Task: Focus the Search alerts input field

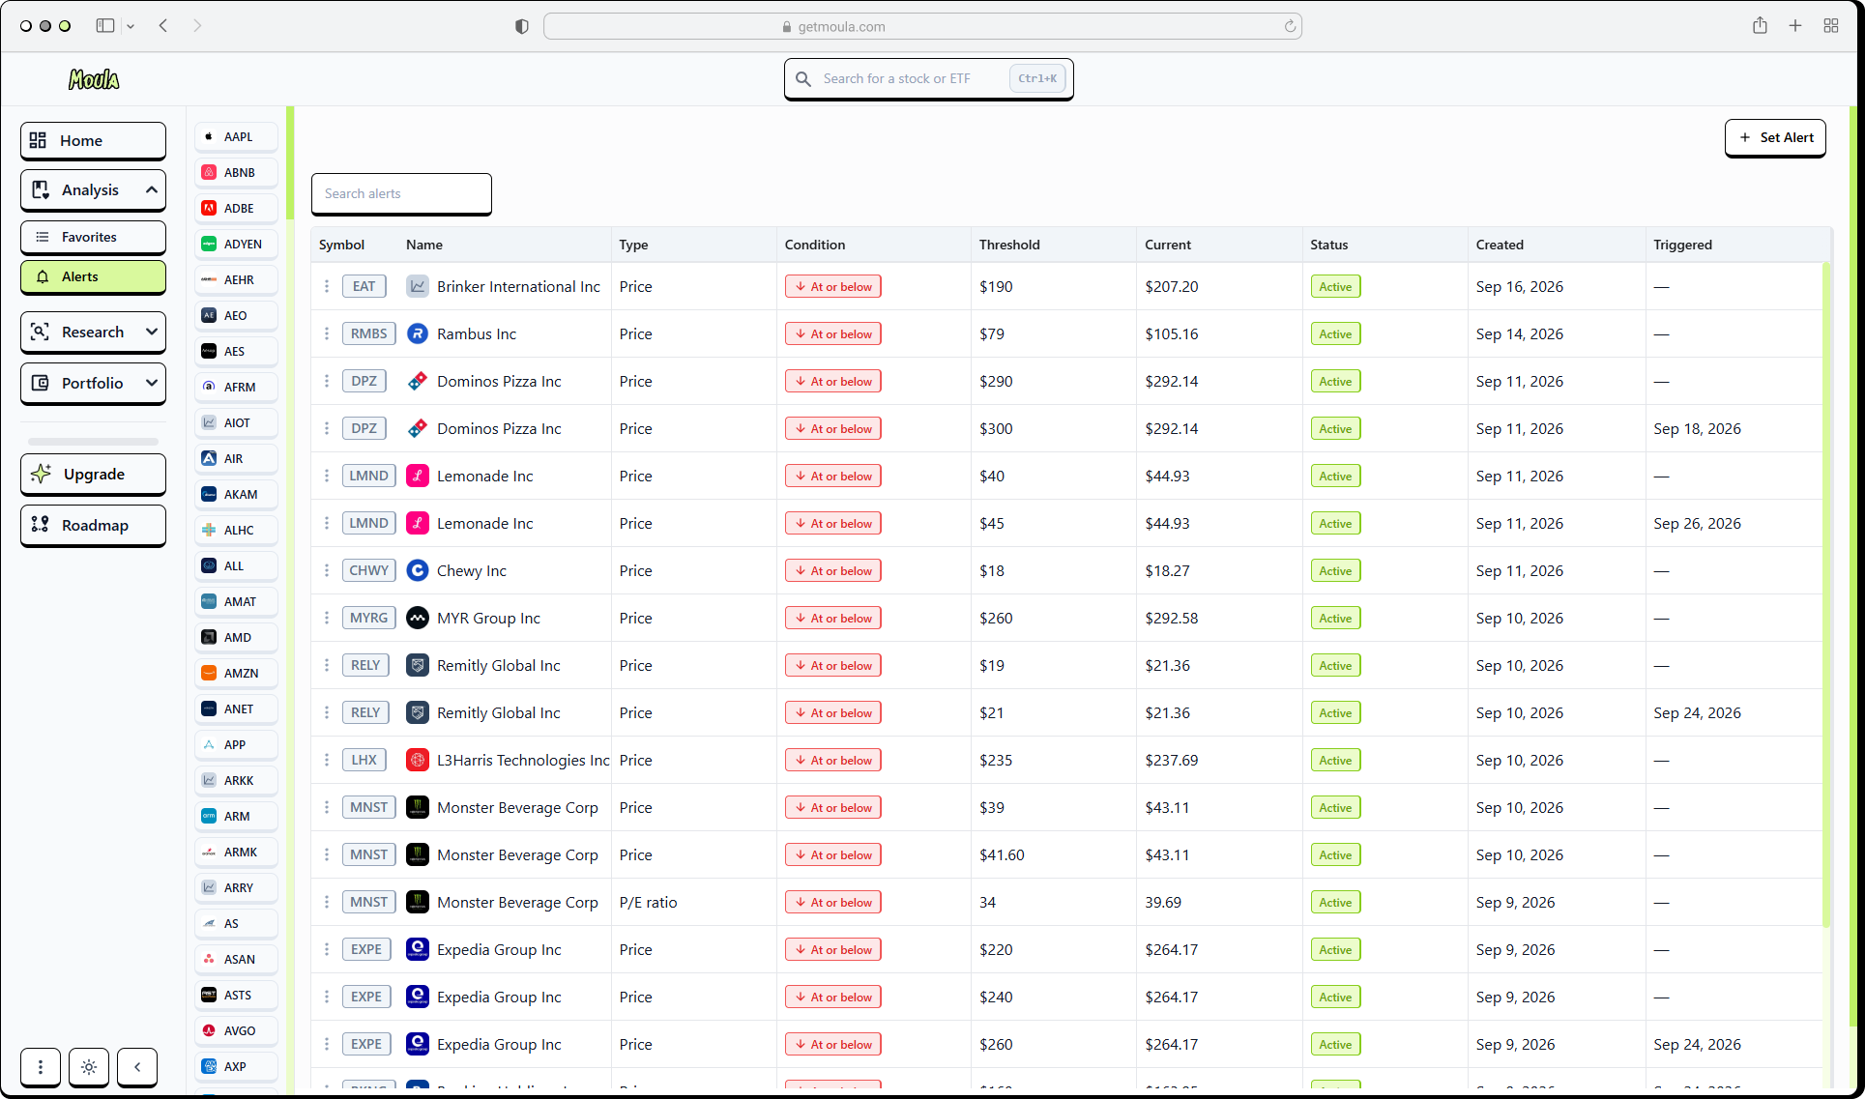Action: 401,193
